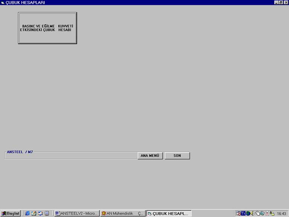This screenshot has height=217, width=289.
Task: Click the tray icon next to the clock
Action: pos(272,214)
